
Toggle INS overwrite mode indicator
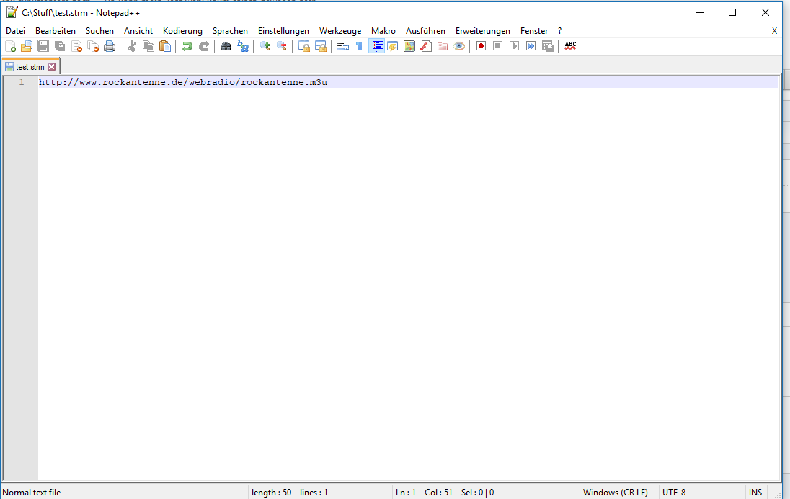pyautogui.click(x=755, y=493)
